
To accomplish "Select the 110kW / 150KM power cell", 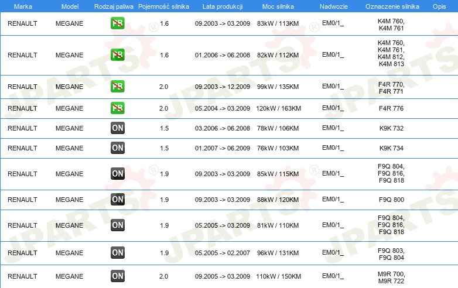I will (278, 276).
